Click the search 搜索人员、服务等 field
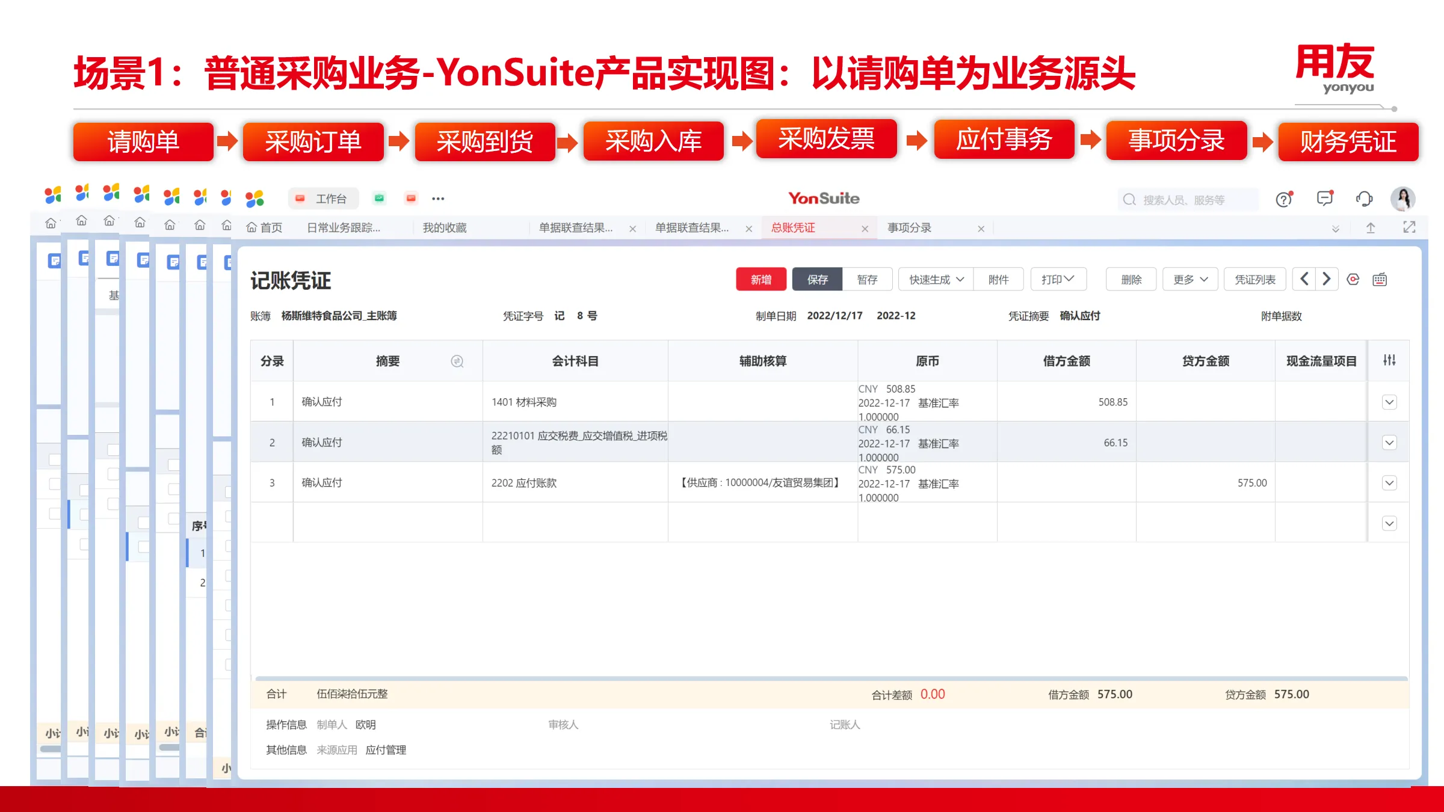Image resolution: width=1444 pixels, height=812 pixels. pos(1188,200)
